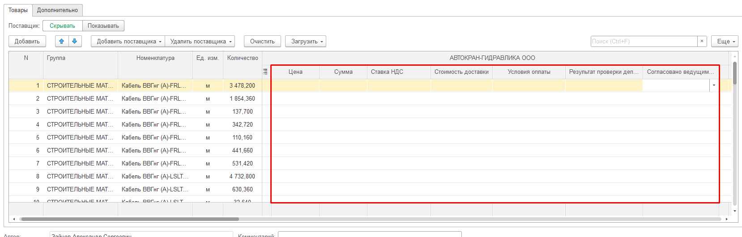Image resolution: width=742 pixels, height=237 pixels.
Task: Move the row up with the blue arrow
Action: (x=62, y=41)
